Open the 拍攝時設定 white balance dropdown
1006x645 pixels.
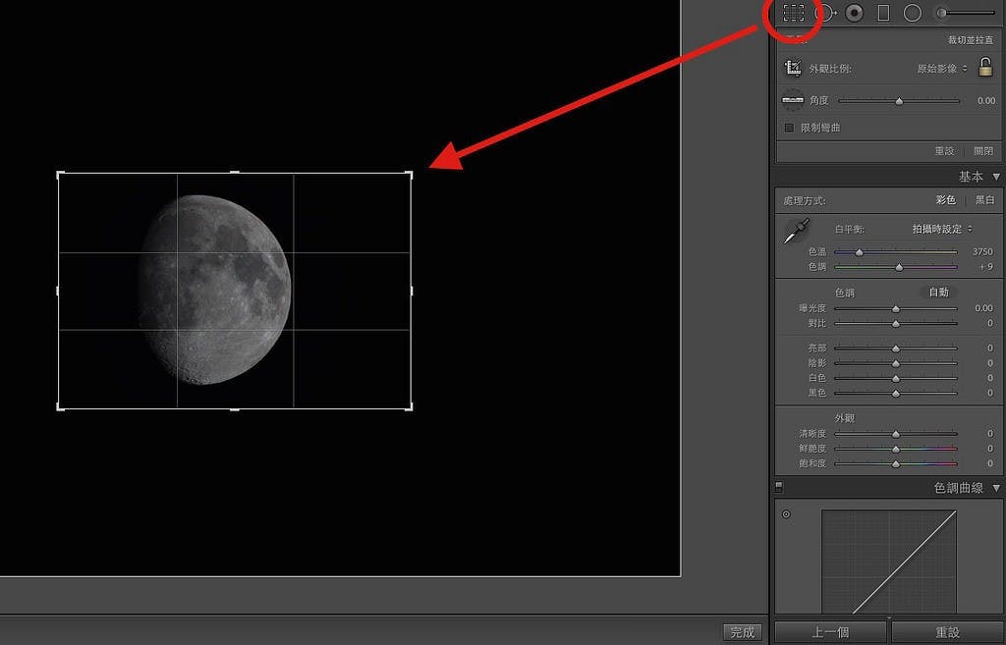(x=942, y=229)
